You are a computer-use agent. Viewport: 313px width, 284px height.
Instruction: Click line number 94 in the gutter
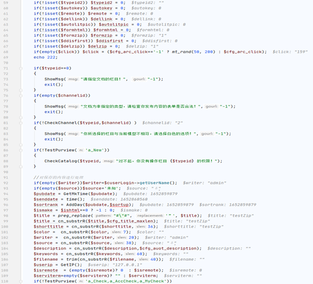[x=6, y=194]
